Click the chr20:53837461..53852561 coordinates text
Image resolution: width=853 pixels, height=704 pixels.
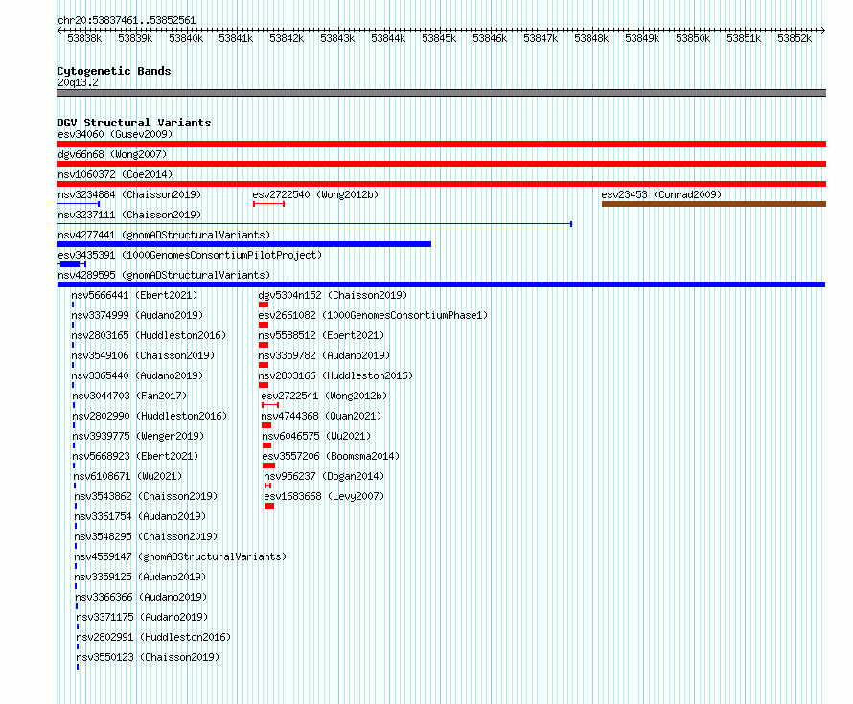(x=127, y=20)
